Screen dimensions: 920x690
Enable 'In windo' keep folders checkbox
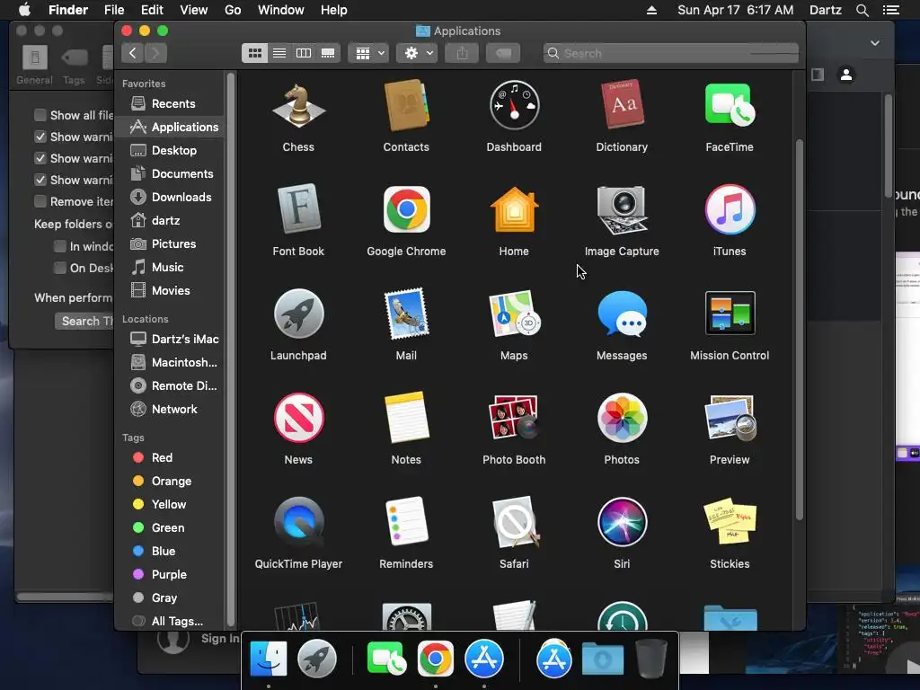[x=60, y=246]
